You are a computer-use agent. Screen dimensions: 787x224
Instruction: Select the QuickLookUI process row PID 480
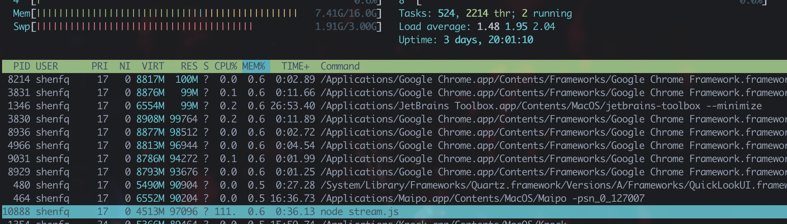395,185
